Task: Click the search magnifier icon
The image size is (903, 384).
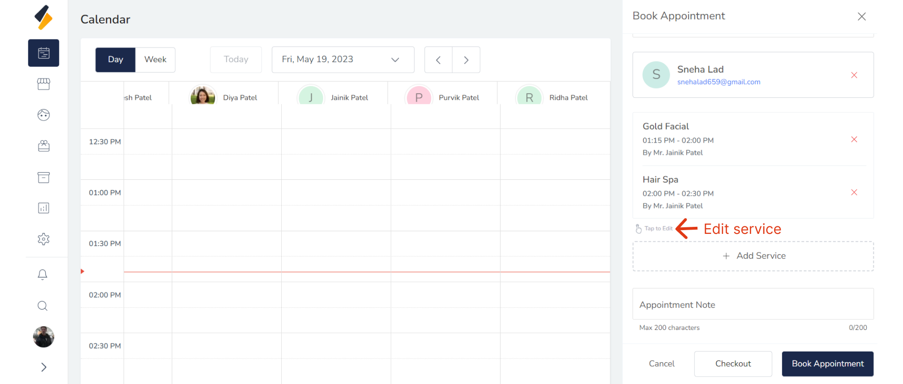Action: (x=42, y=306)
